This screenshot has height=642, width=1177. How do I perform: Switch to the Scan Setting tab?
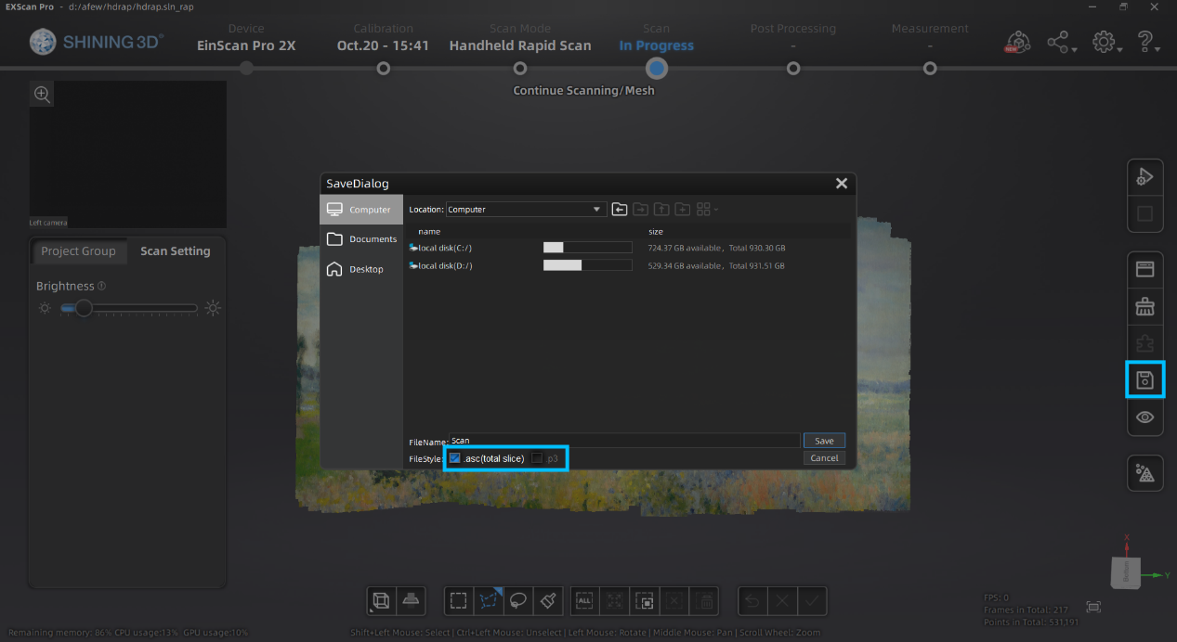(176, 251)
